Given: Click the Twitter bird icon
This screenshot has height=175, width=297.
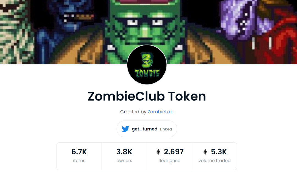Looking at the screenshot, I should coord(125,129).
